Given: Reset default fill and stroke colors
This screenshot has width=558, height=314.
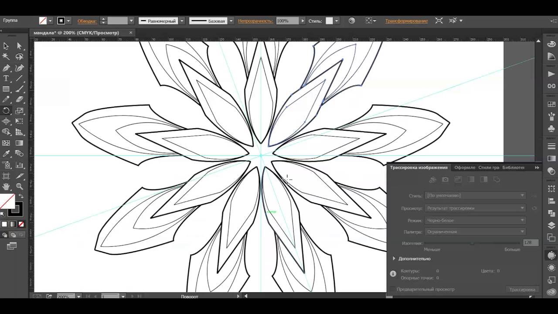Looking at the screenshot, I should coord(2,214).
